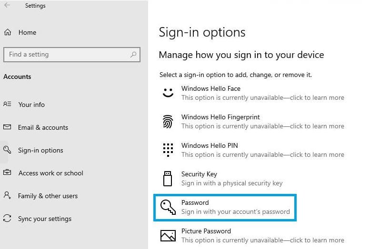Expand the Windows Hello PIN option
Screen dimensions: 390x249
click(x=262, y=150)
